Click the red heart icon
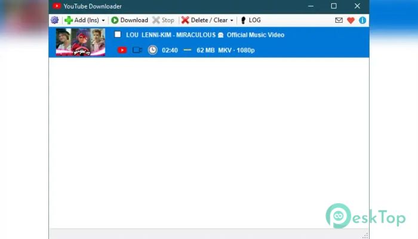 tap(351, 20)
